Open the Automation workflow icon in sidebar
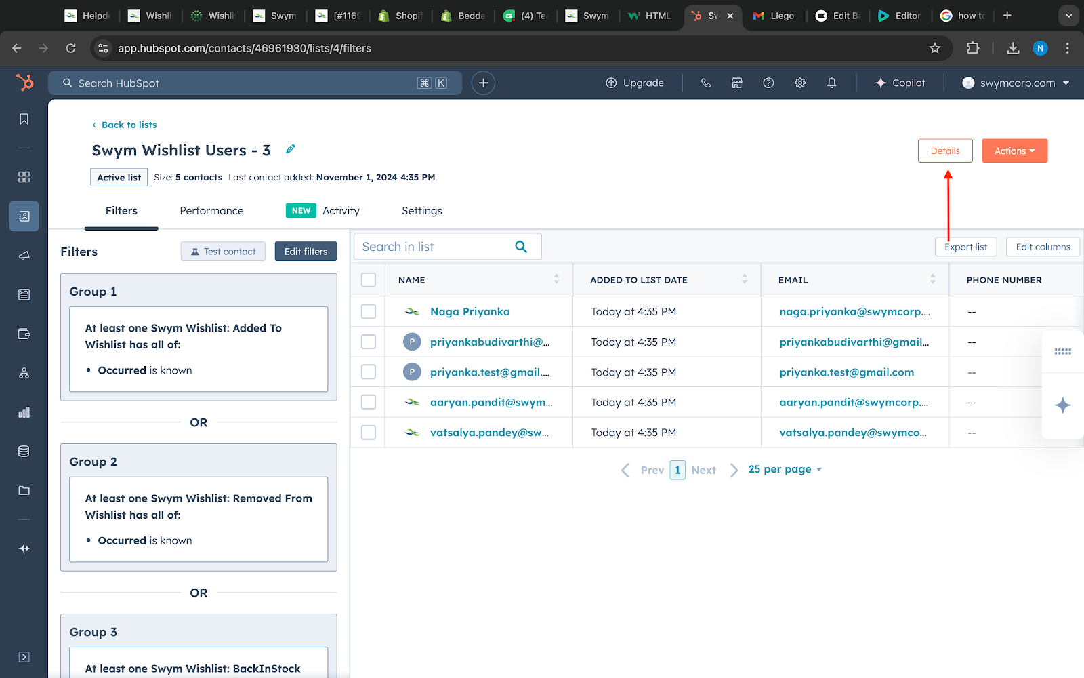Viewport: 1084px width, 678px height. click(x=24, y=373)
